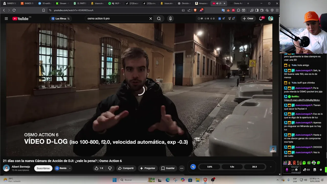Open the media control music-note icon
Image resolution: width=327 pixels, height=184 pixels.
[252, 10]
